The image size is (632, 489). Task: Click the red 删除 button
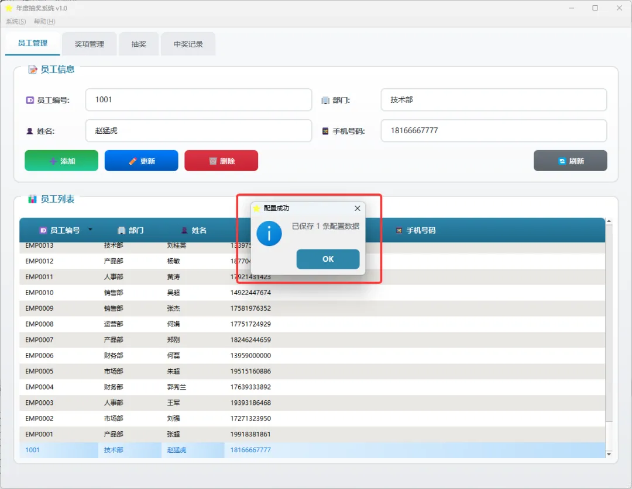(x=221, y=161)
